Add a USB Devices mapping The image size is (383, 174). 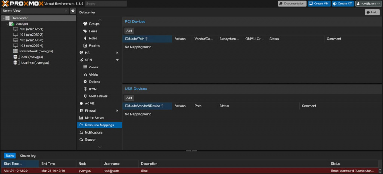coord(129,98)
